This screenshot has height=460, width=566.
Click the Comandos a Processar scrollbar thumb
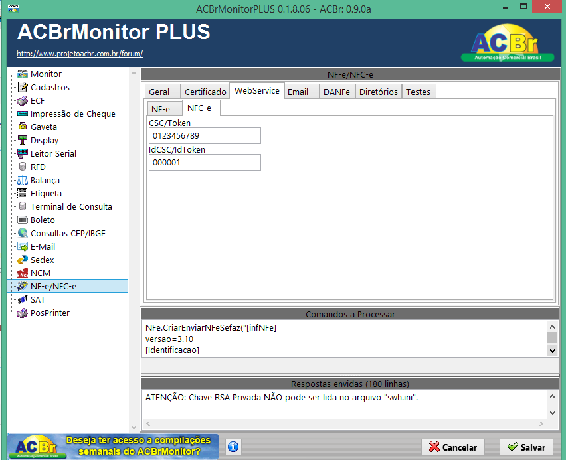coord(552,338)
